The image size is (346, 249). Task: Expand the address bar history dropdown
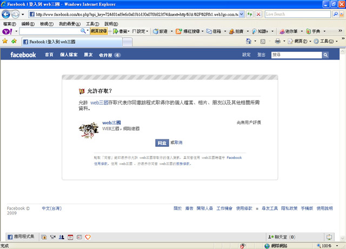point(242,15)
